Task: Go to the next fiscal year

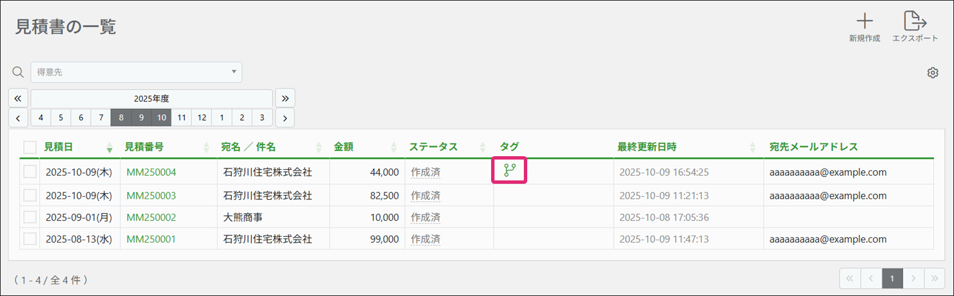Action: click(x=285, y=98)
